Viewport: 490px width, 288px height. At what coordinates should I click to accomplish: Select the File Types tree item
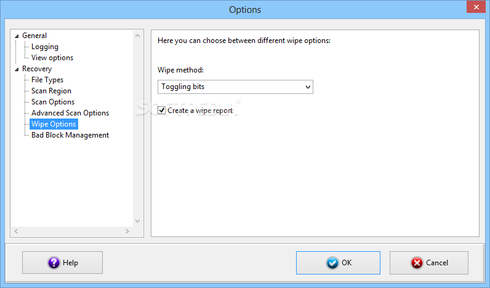click(x=47, y=80)
